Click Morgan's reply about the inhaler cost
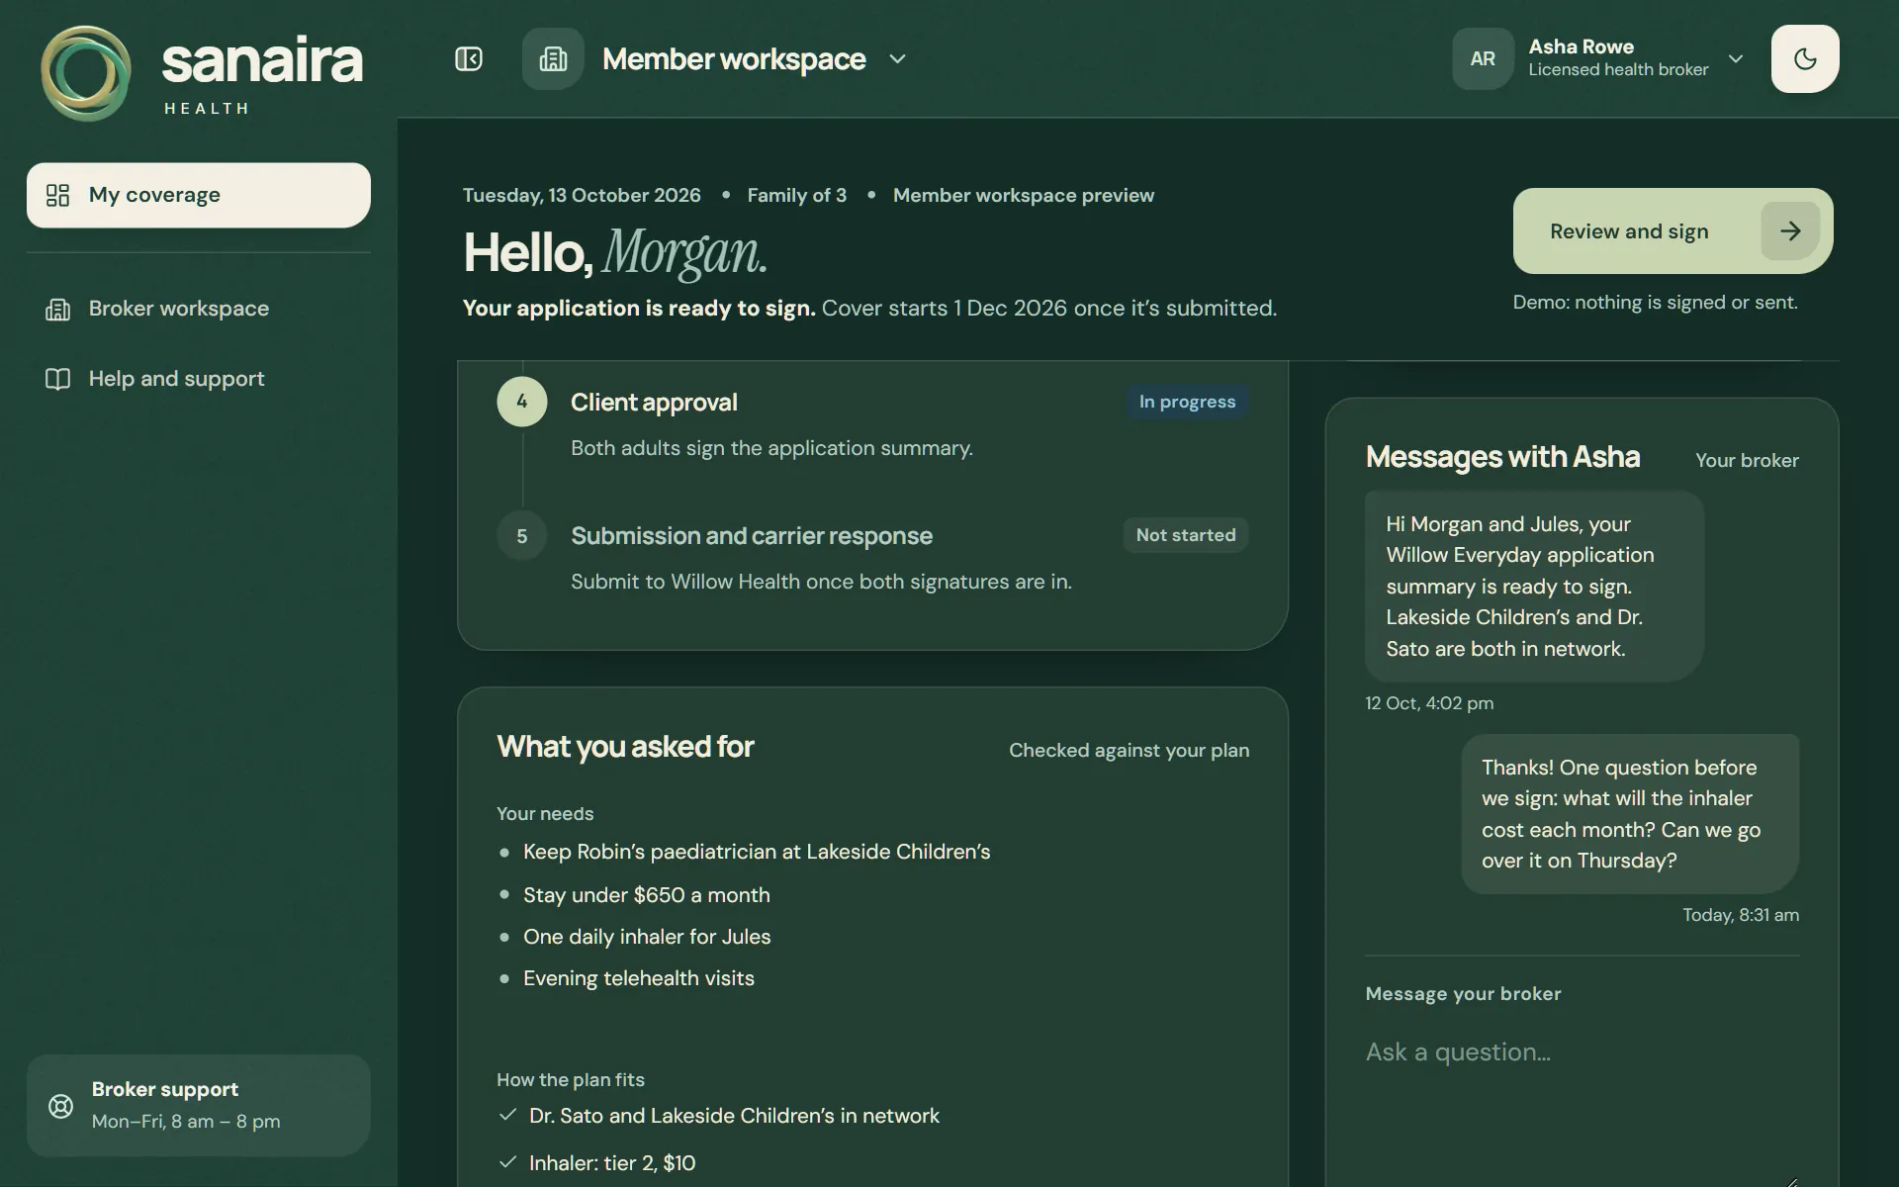1899x1187 pixels. tap(1630, 814)
